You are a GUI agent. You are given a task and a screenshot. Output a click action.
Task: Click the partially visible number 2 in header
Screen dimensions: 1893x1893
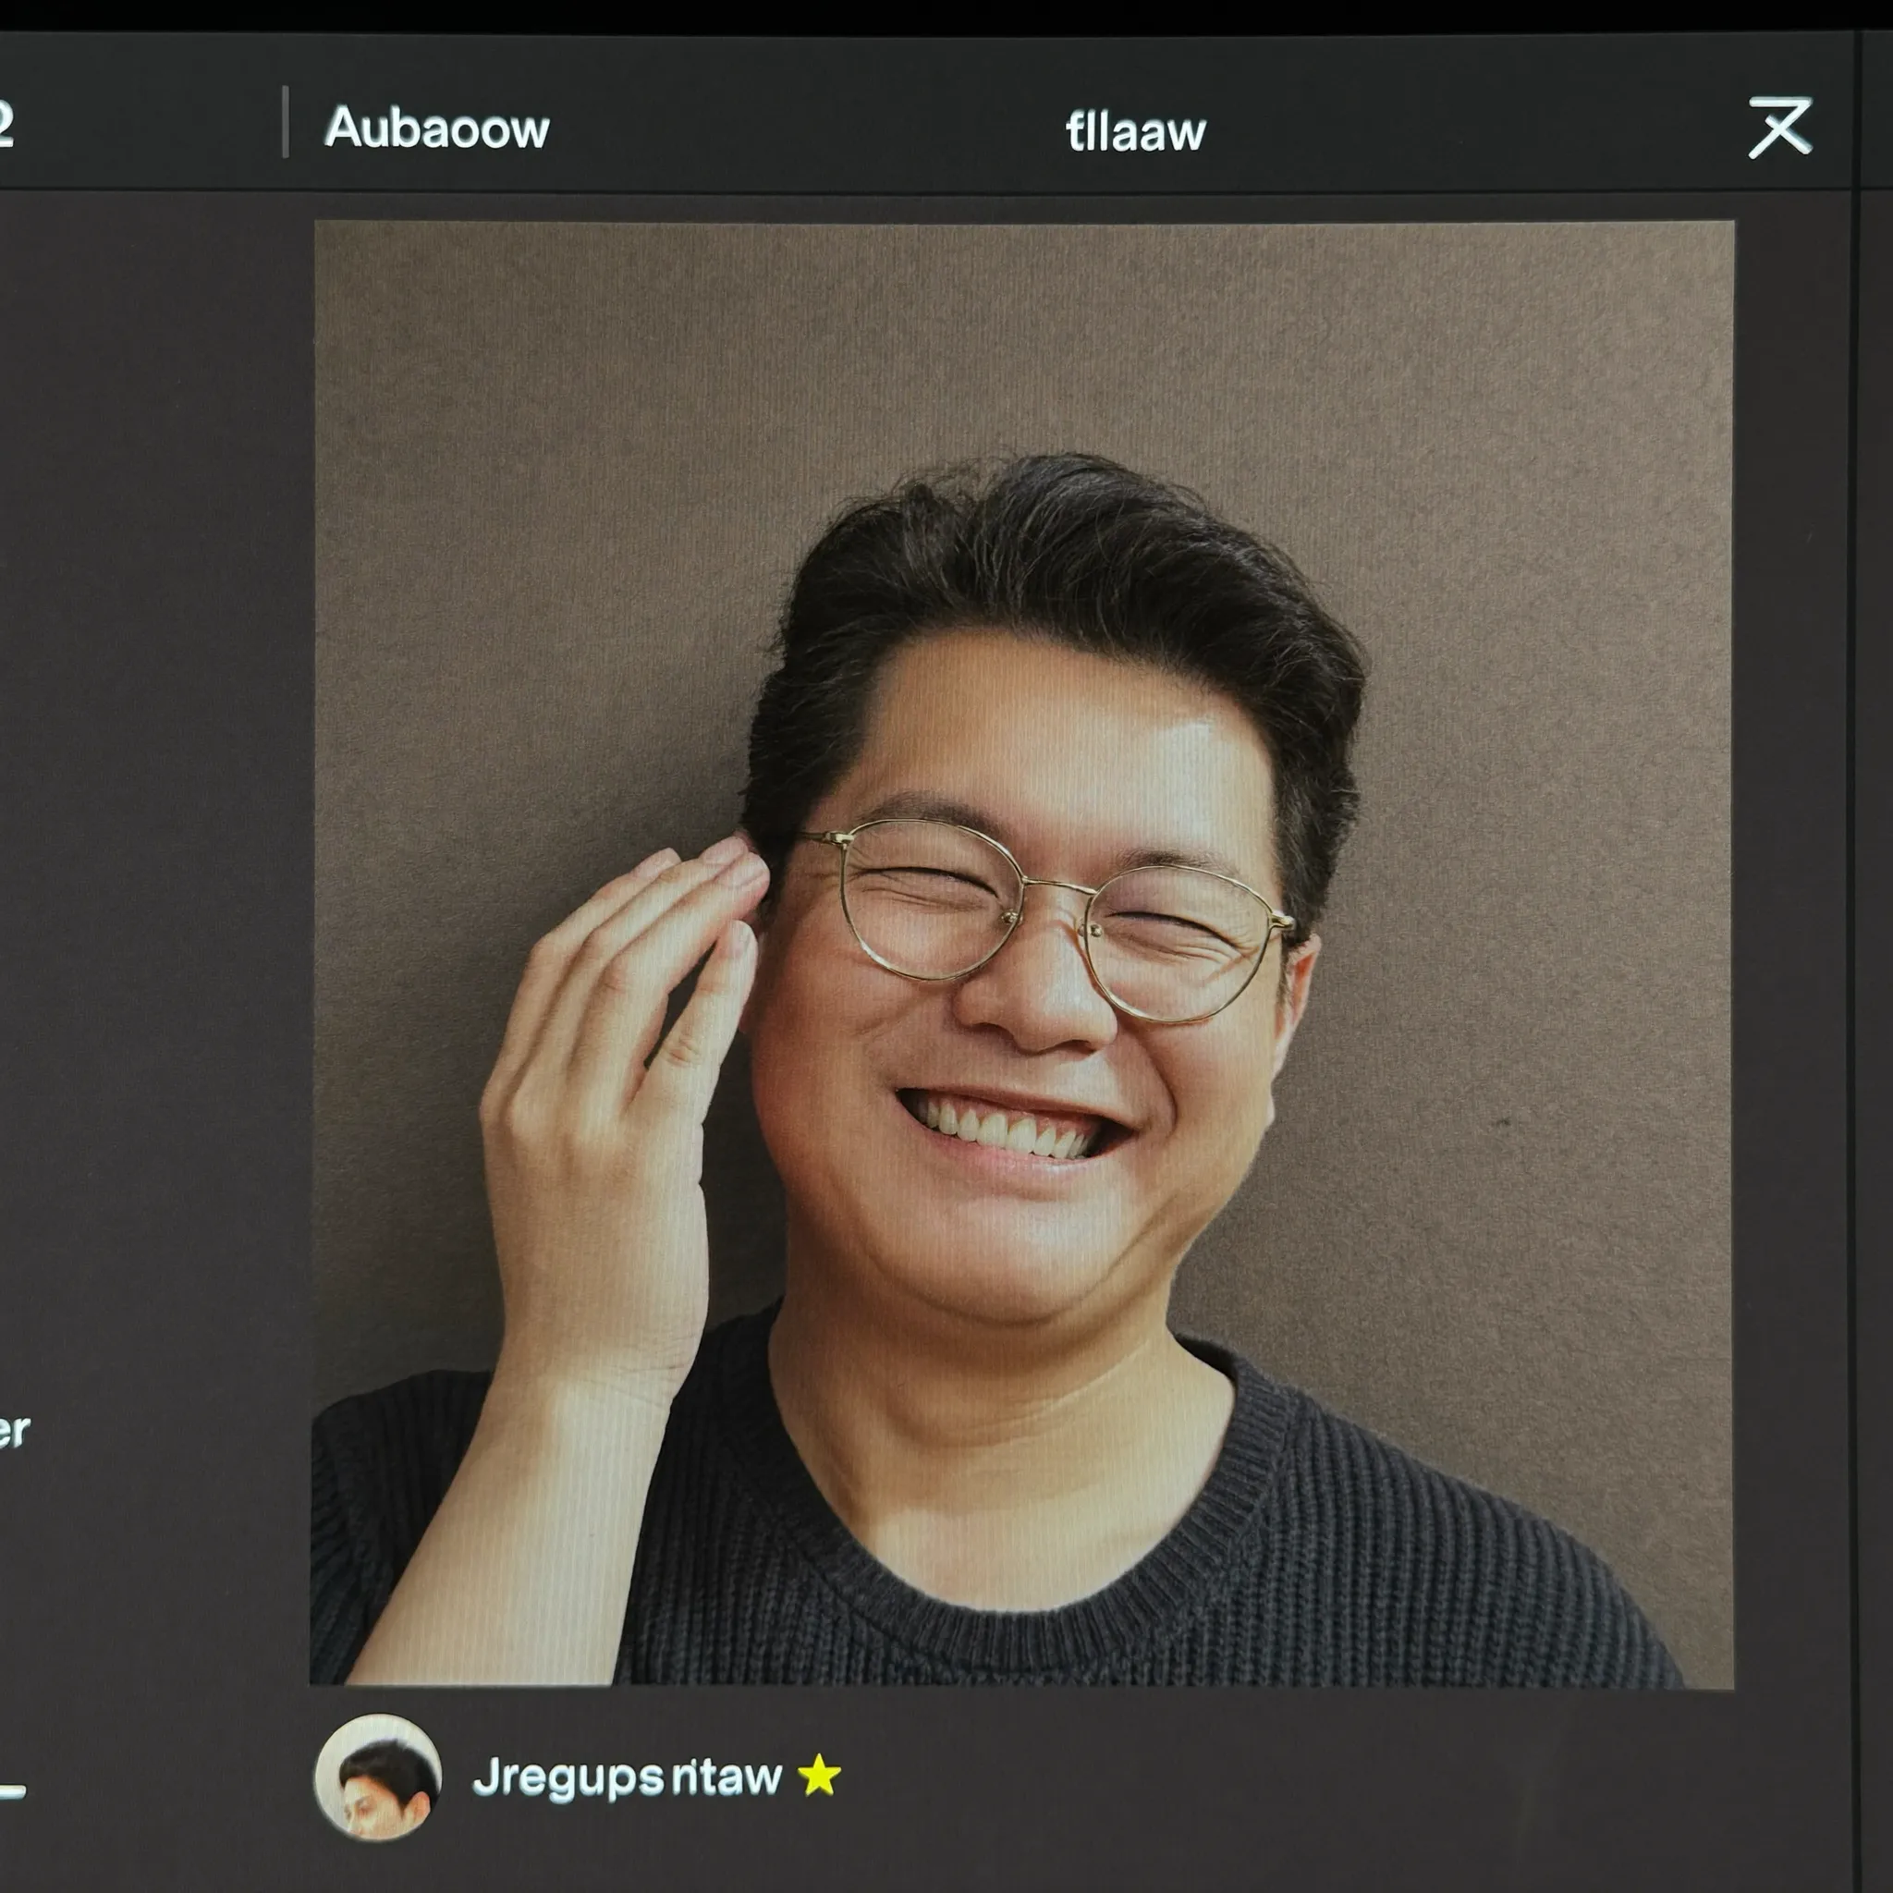(x=5, y=124)
